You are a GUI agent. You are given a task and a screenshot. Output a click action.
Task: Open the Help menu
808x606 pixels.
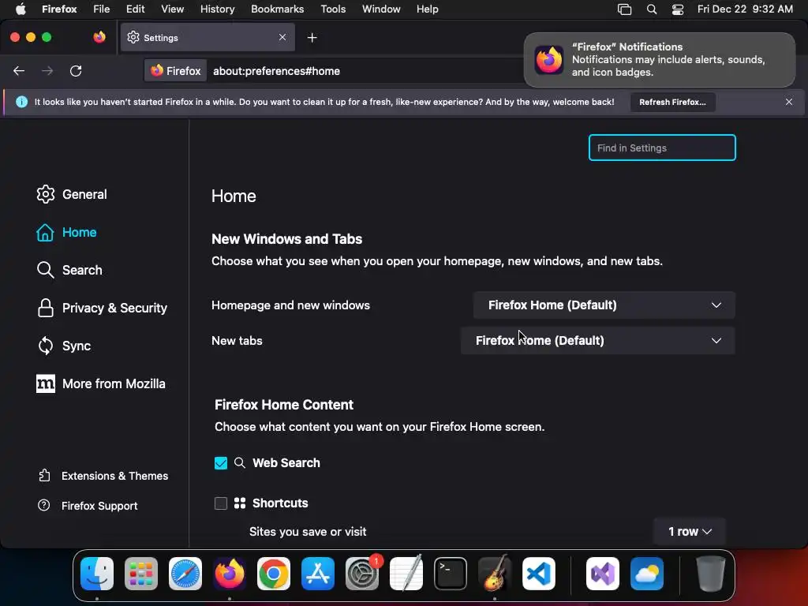[428, 9]
